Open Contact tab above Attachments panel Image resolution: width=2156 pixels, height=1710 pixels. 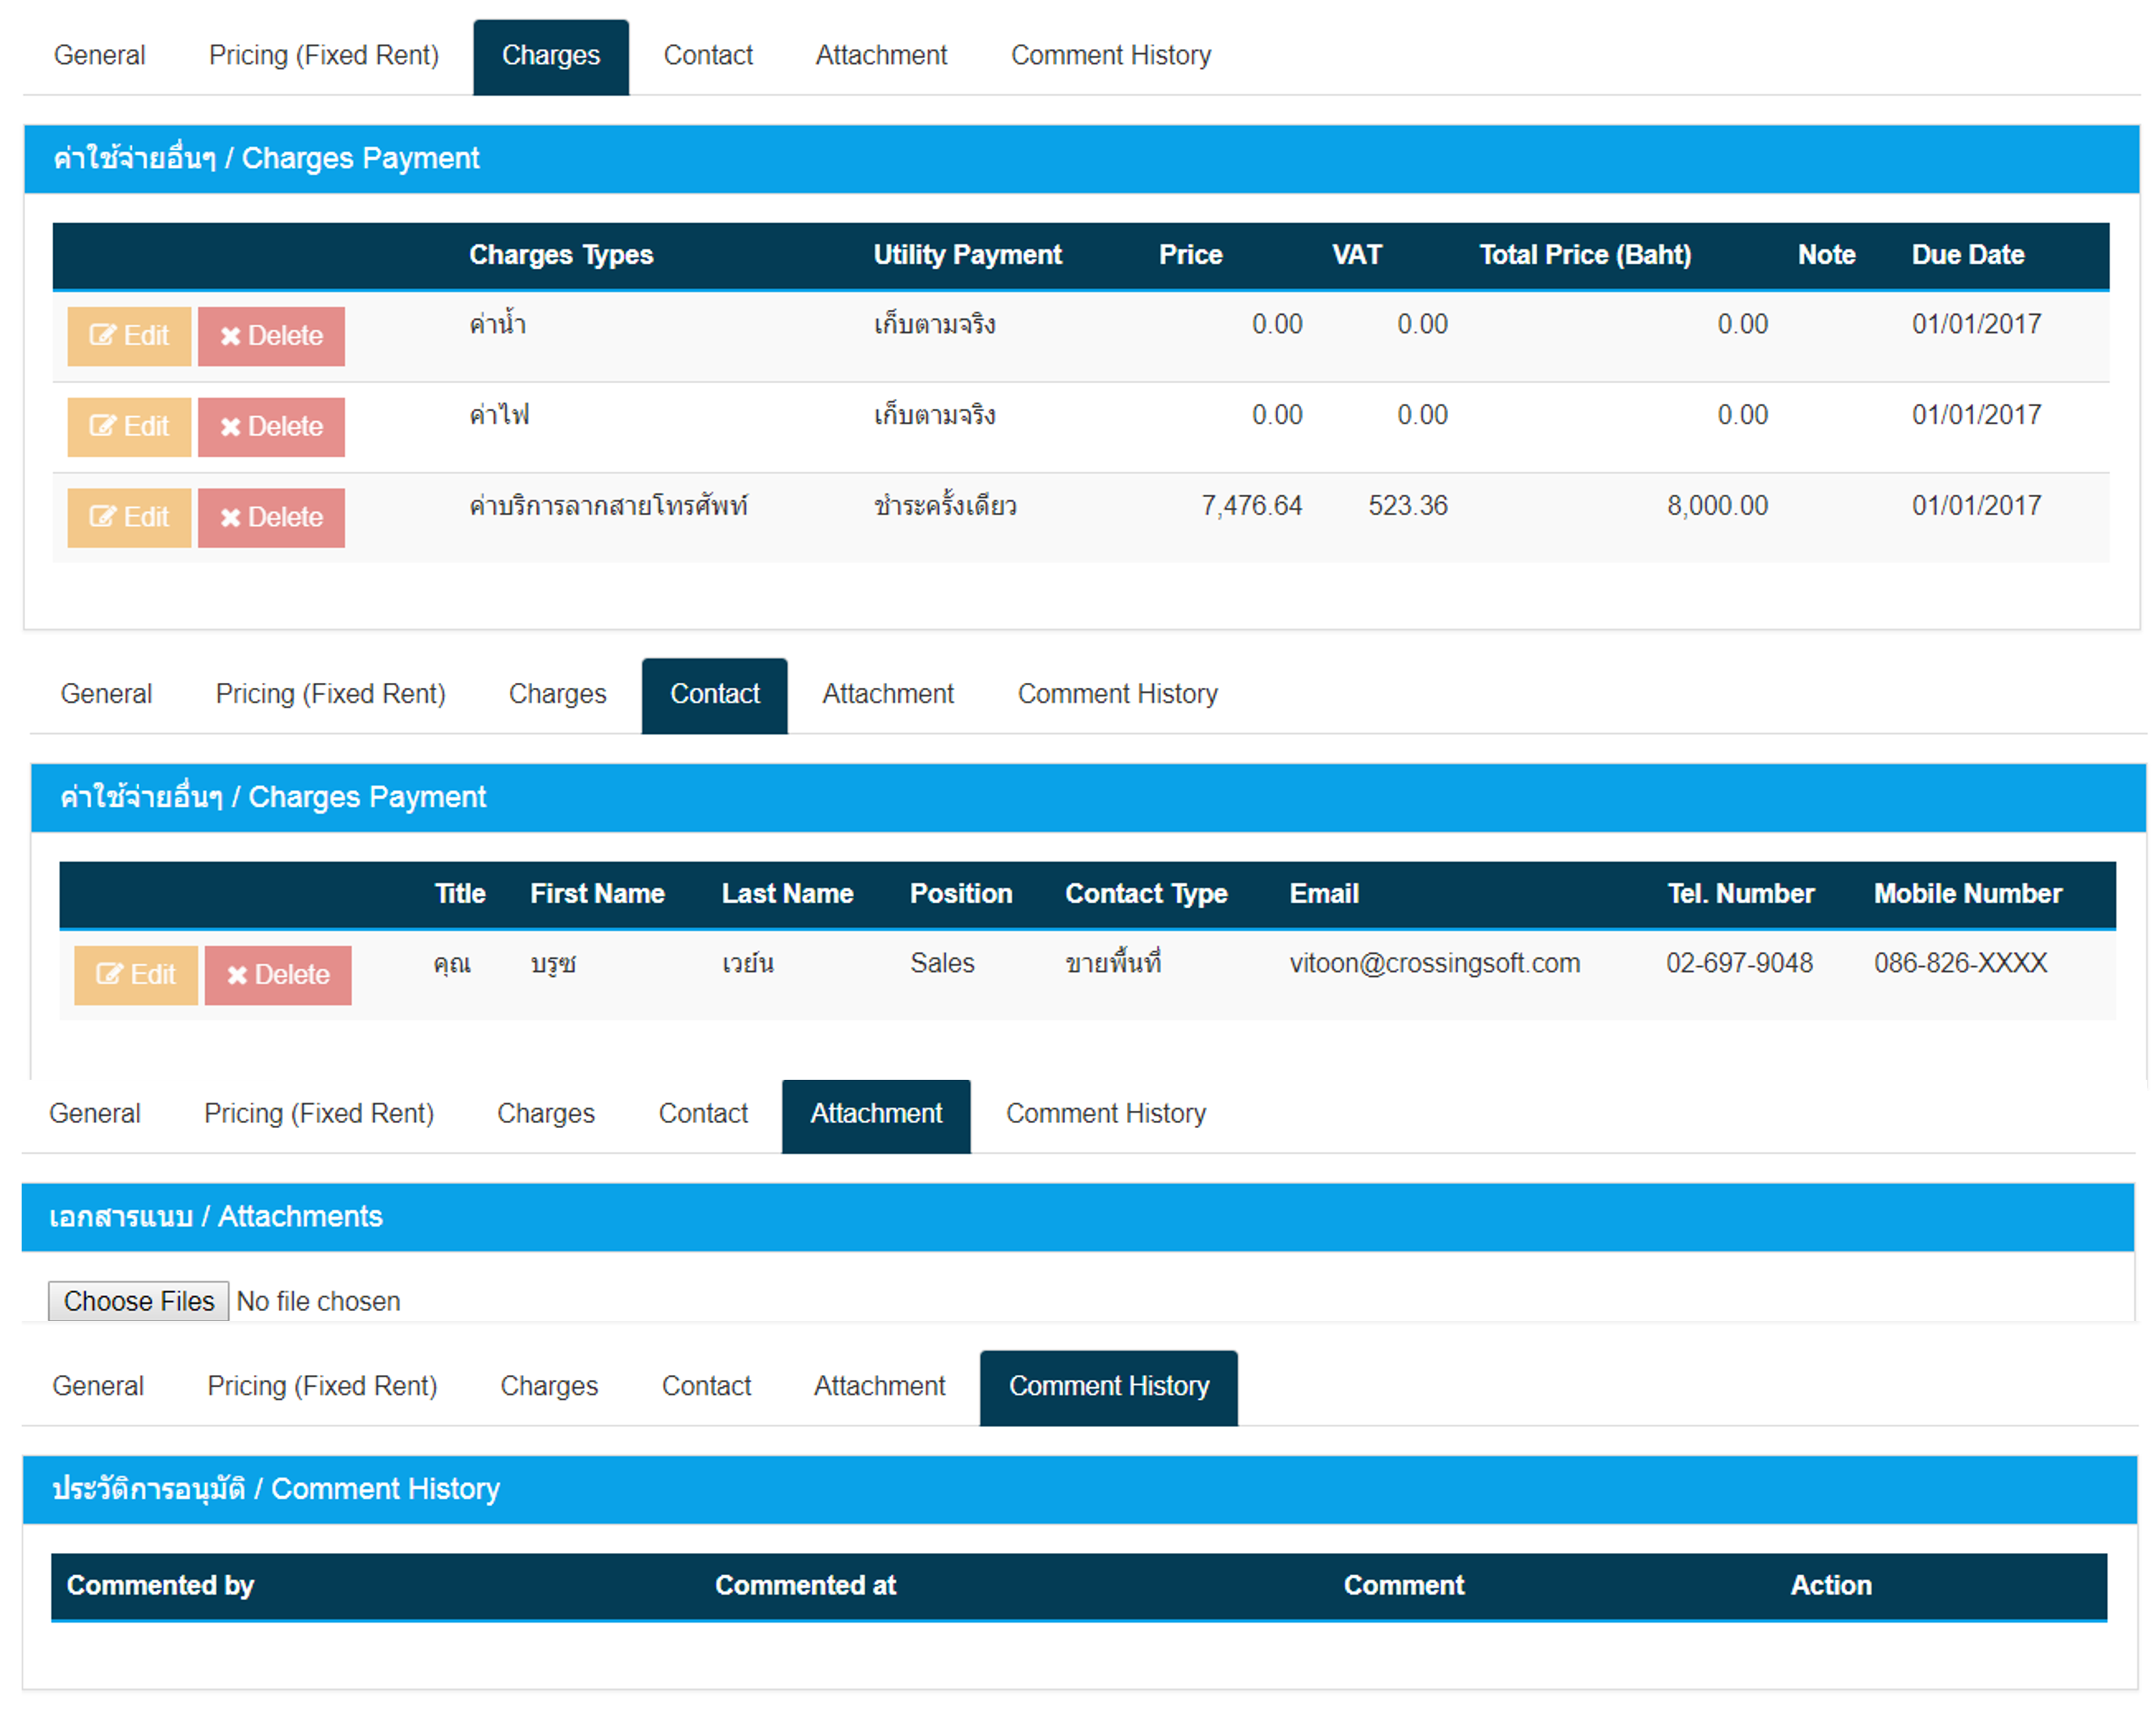coord(703,1114)
